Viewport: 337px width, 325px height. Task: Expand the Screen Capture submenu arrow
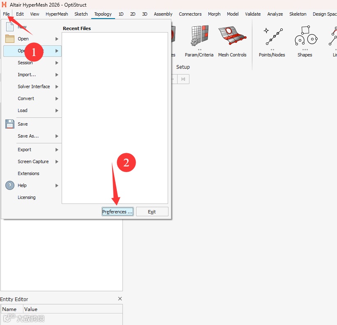click(x=57, y=161)
